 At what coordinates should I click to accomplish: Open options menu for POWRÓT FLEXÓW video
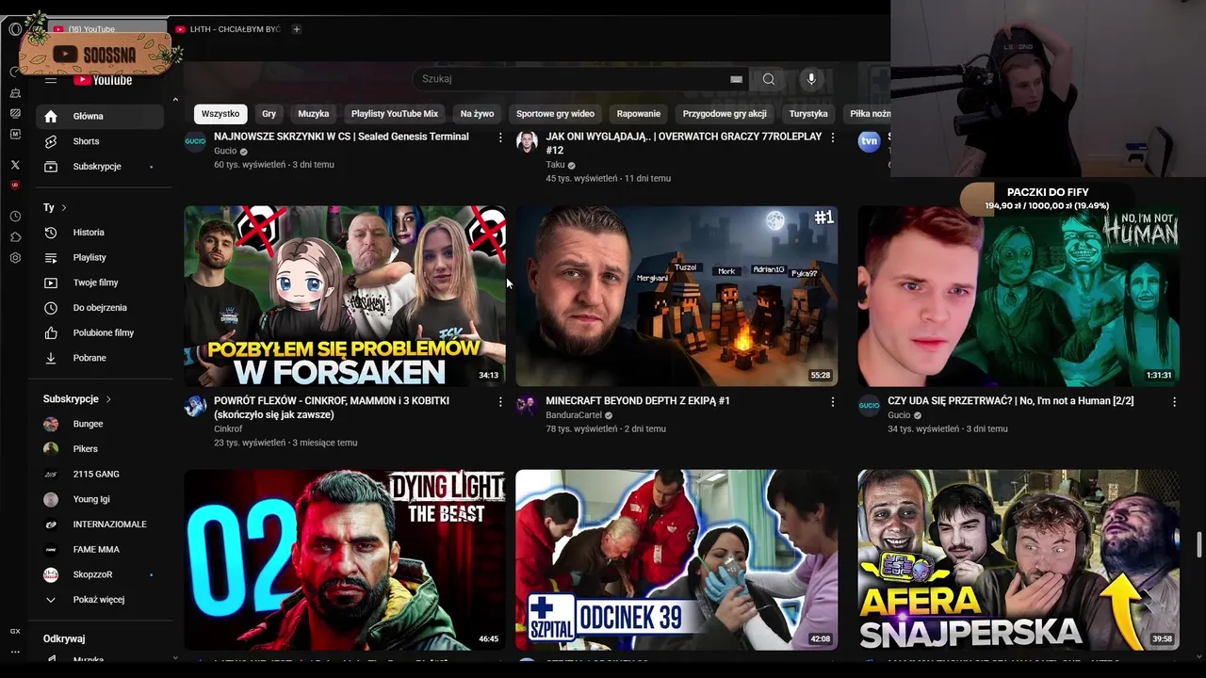coord(500,402)
